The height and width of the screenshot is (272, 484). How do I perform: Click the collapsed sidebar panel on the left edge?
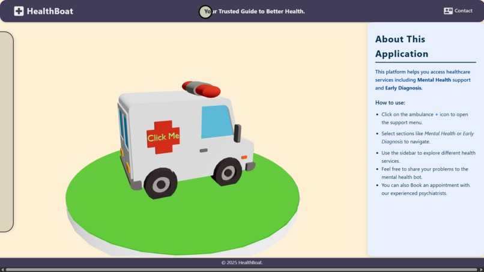point(7,131)
